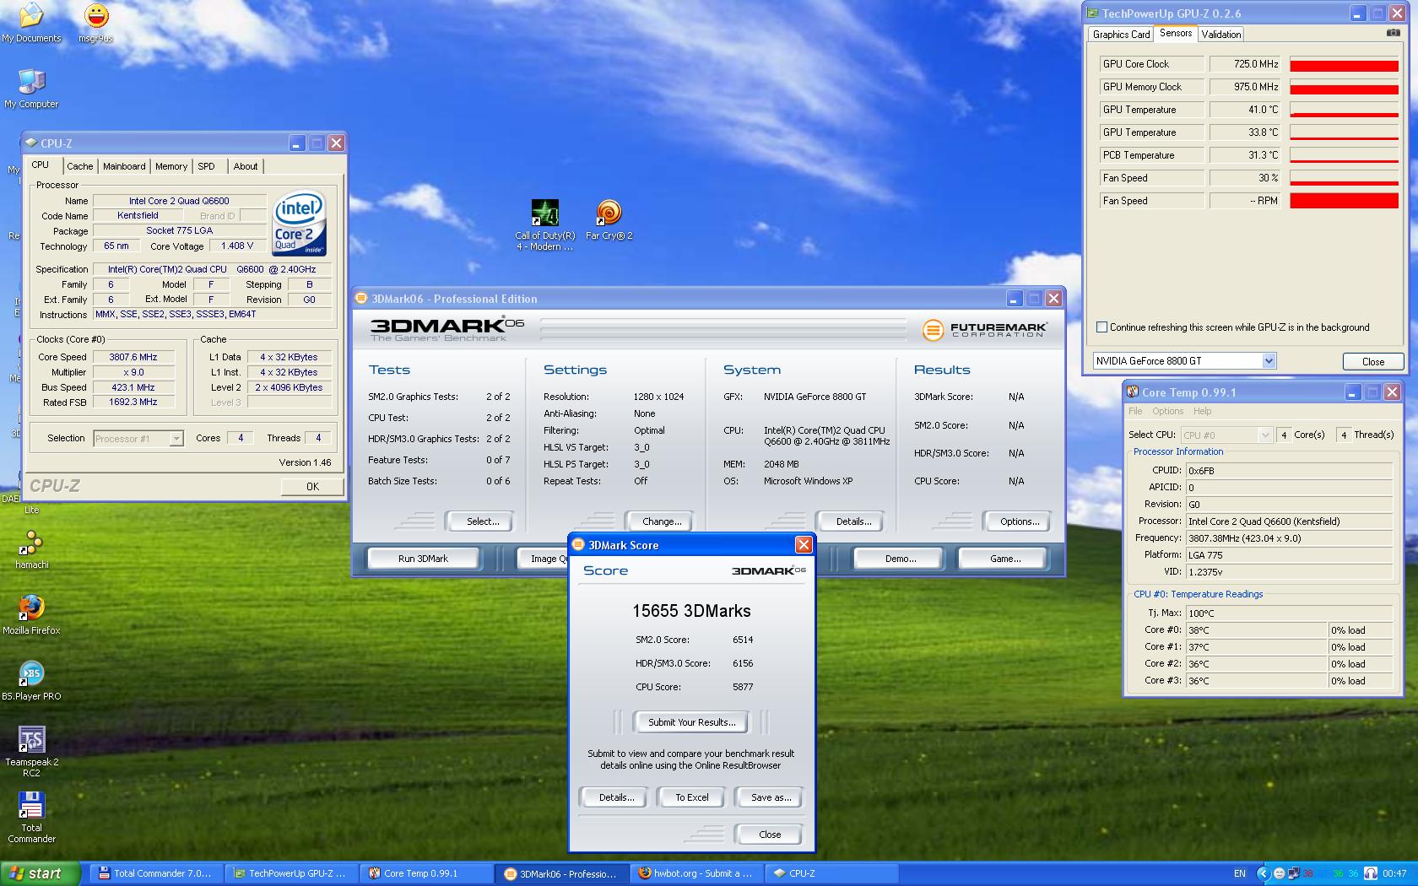Click the 3DMark Score title icon
This screenshot has height=886, width=1418.
pyautogui.click(x=578, y=545)
